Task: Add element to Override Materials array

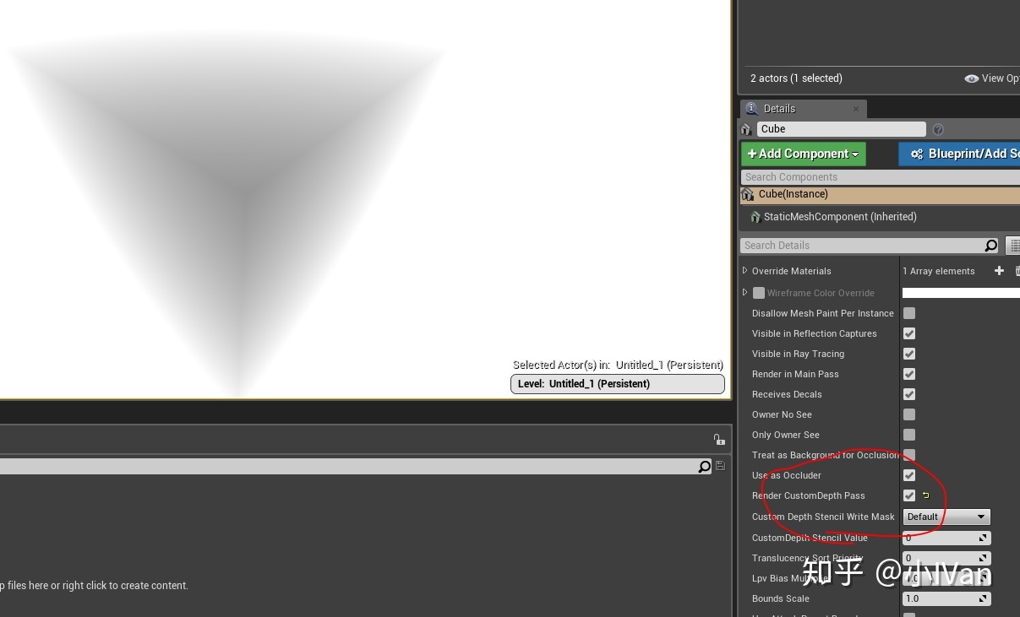Action: point(999,270)
